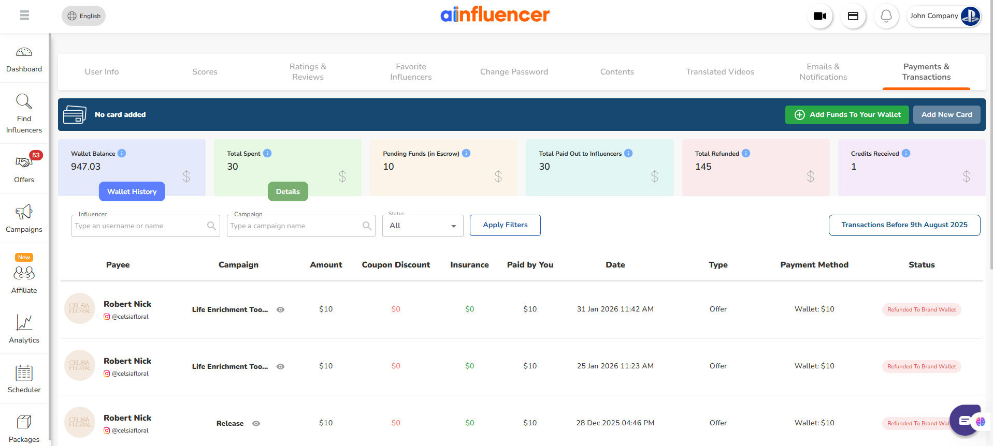The image size is (993, 446).
Task: Click the Wallet Balance info icon
Action: (x=122, y=153)
